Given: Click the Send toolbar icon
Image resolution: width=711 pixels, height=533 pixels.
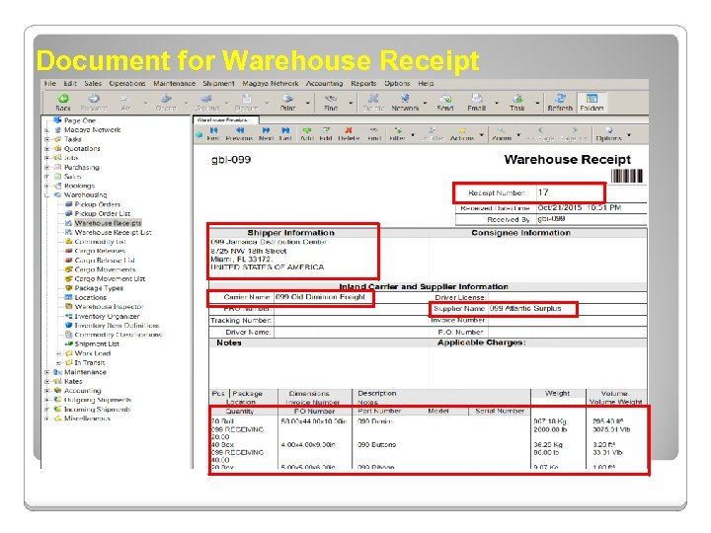Looking at the screenshot, I should (x=445, y=103).
